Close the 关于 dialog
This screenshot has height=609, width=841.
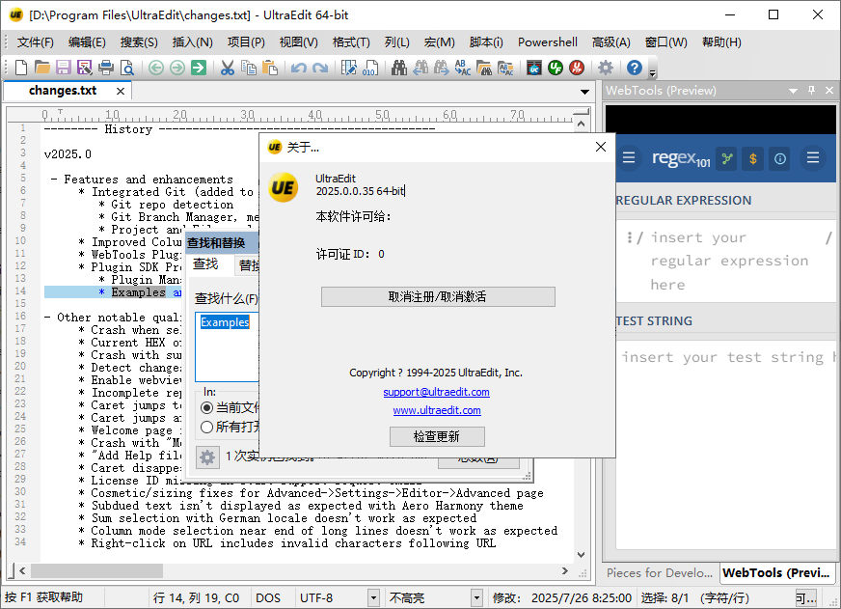pyautogui.click(x=601, y=147)
